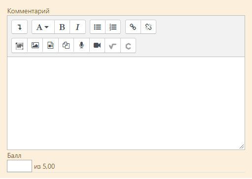Insert an unordered bullet list
The width and height of the screenshot is (252, 179).
point(98,27)
